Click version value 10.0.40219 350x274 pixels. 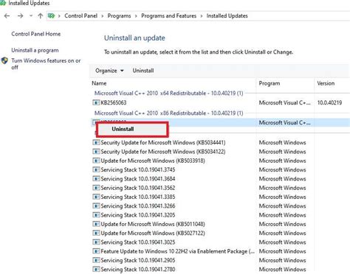(x=329, y=103)
